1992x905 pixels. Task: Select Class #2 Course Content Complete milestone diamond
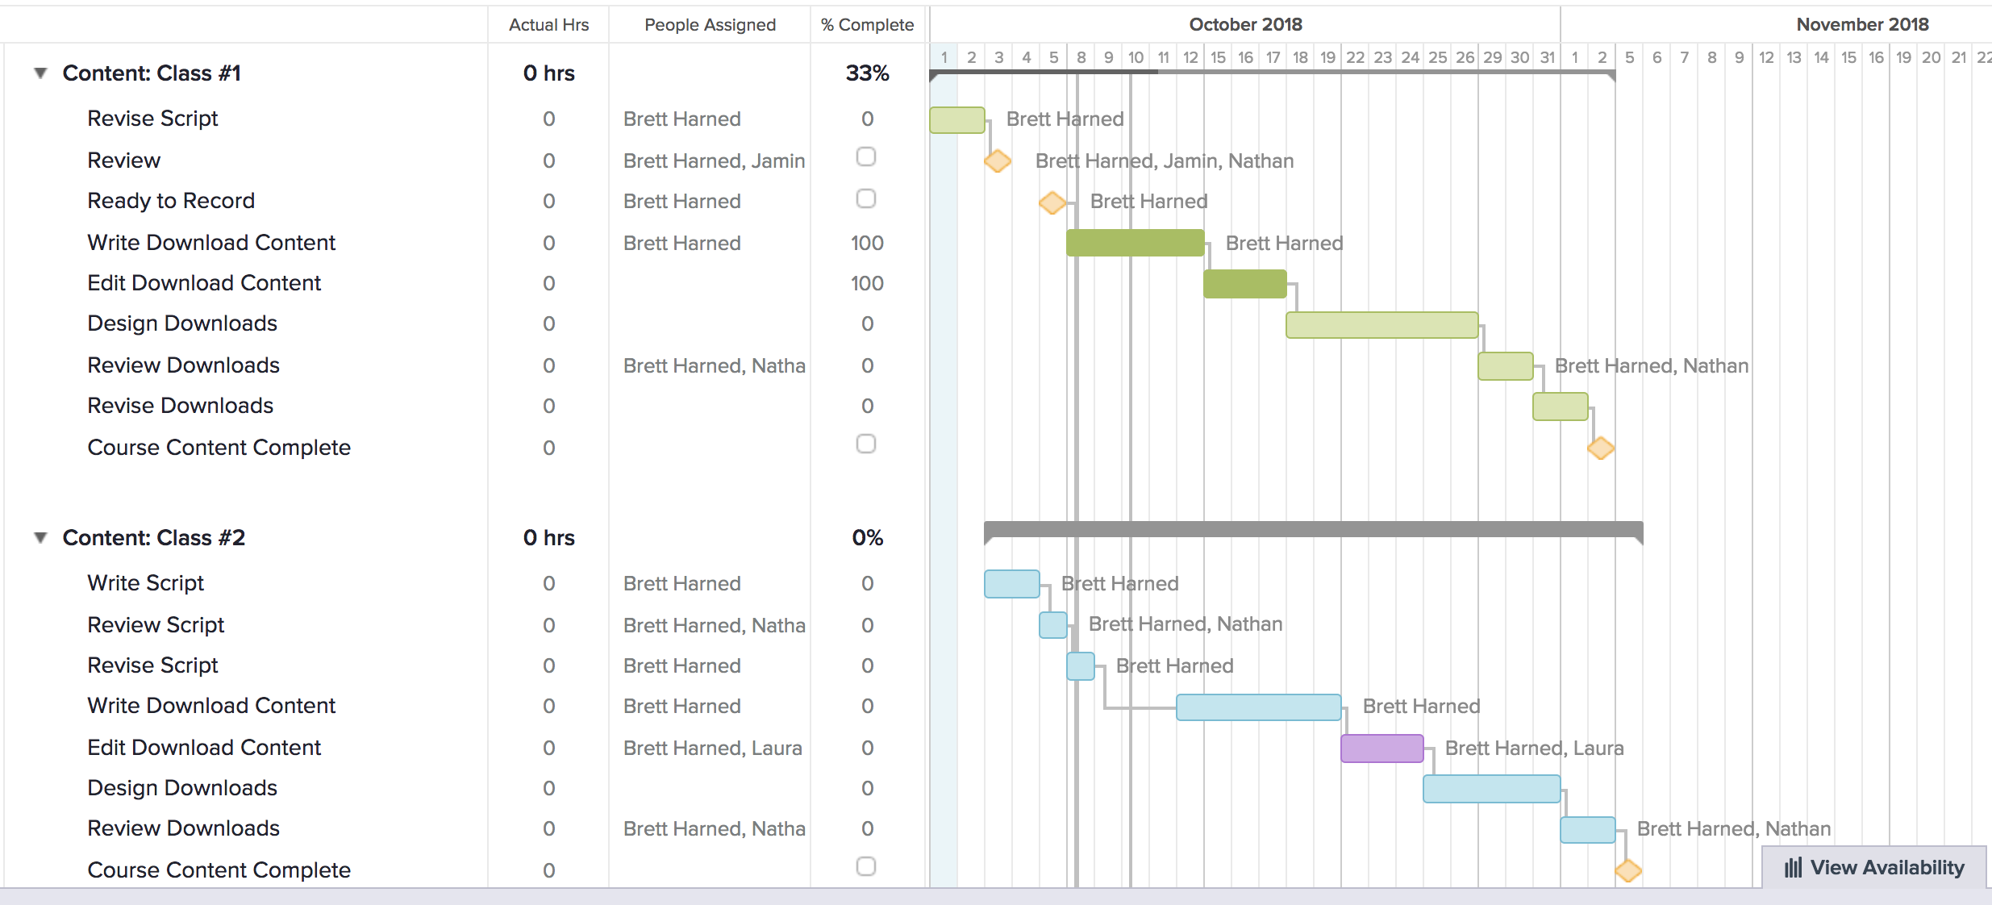[1627, 870]
